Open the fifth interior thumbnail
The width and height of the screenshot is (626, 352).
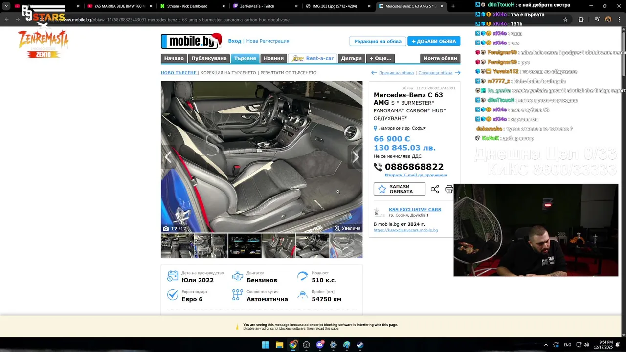click(x=313, y=246)
